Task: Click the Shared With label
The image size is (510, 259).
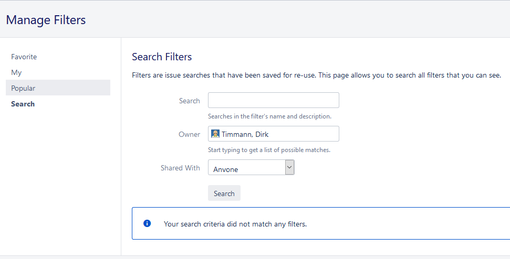Action: (180, 168)
